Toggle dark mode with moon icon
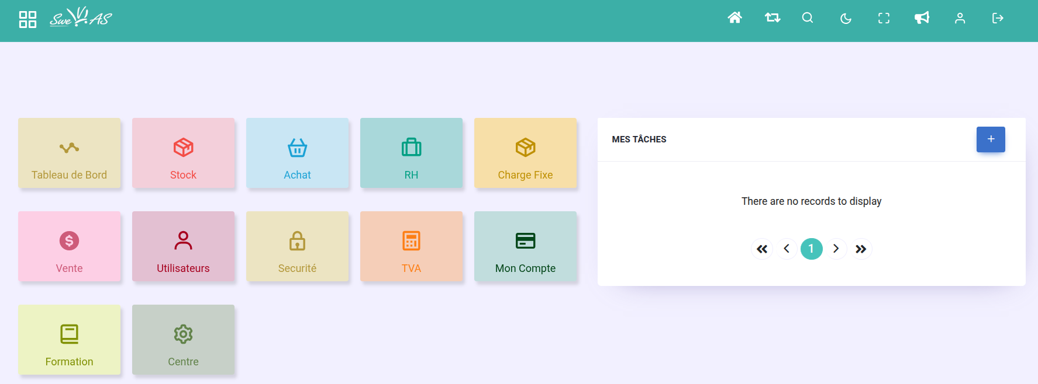This screenshot has width=1038, height=384. 846,19
